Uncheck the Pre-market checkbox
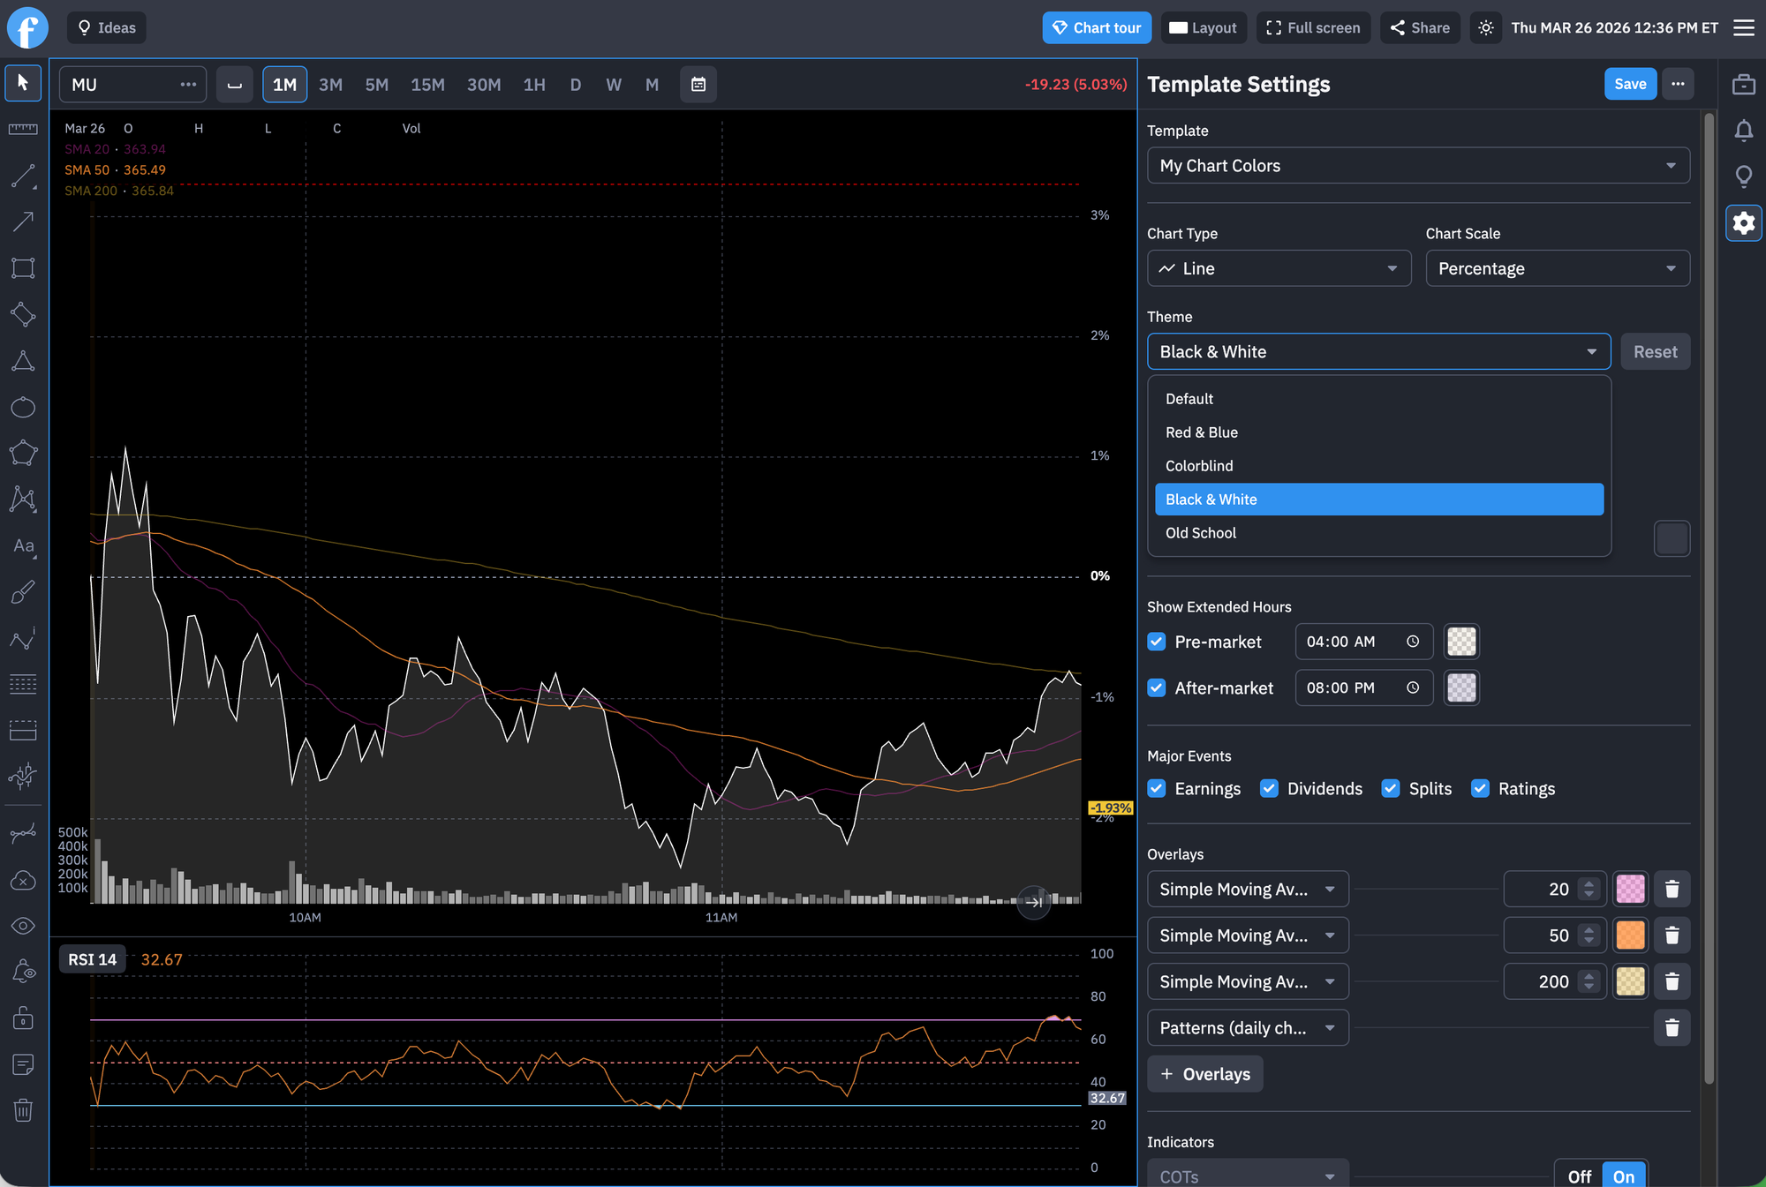 (1157, 642)
